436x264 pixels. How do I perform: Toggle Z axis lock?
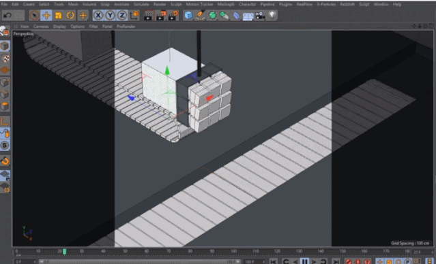click(122, 15)
